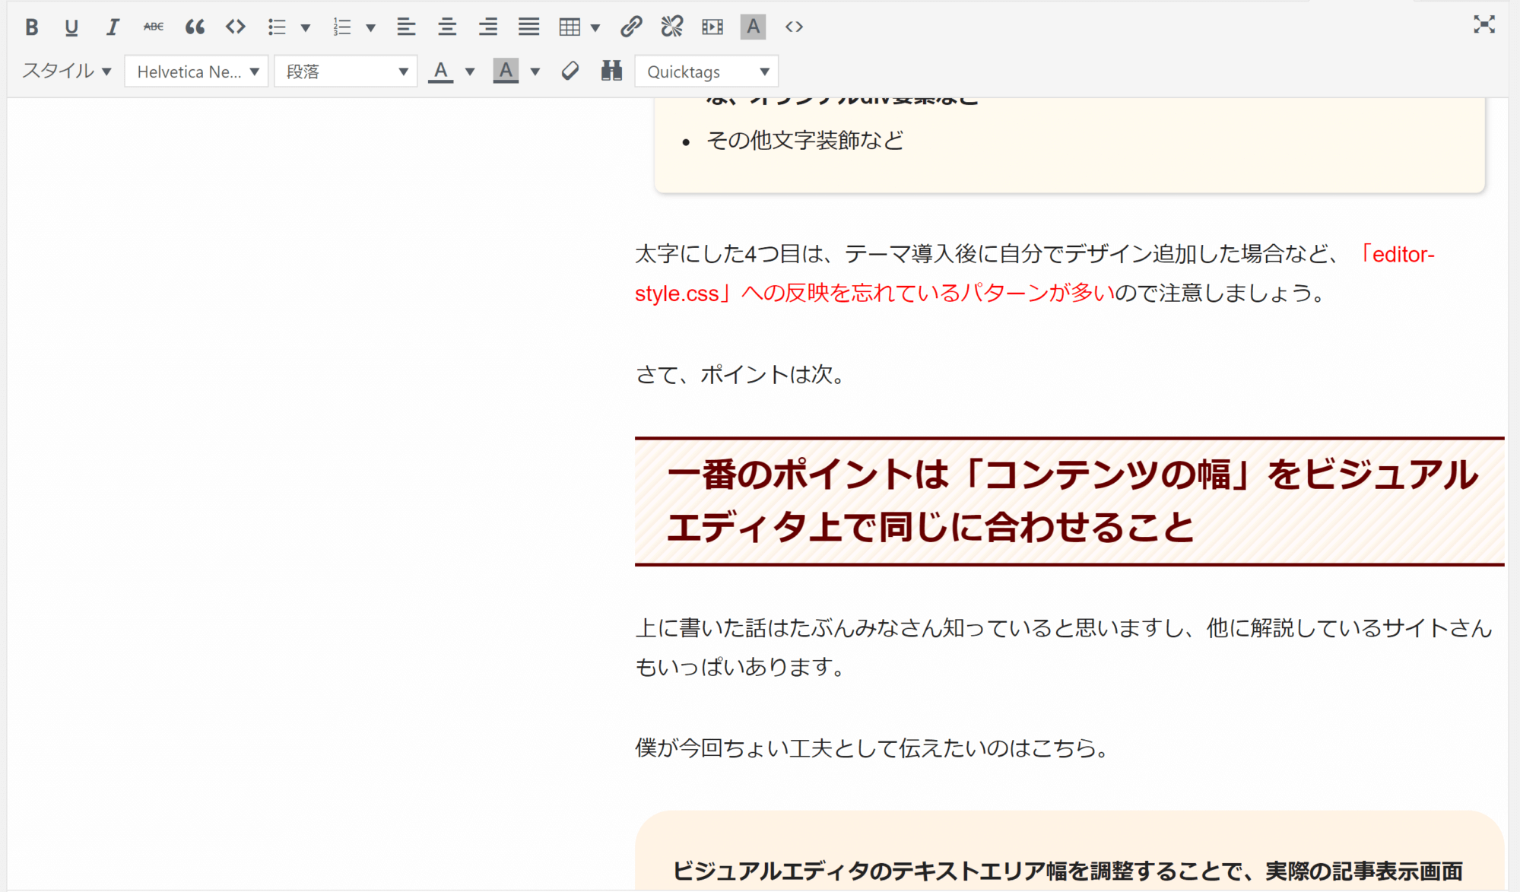Toggle italic formatting

(113, 27)
